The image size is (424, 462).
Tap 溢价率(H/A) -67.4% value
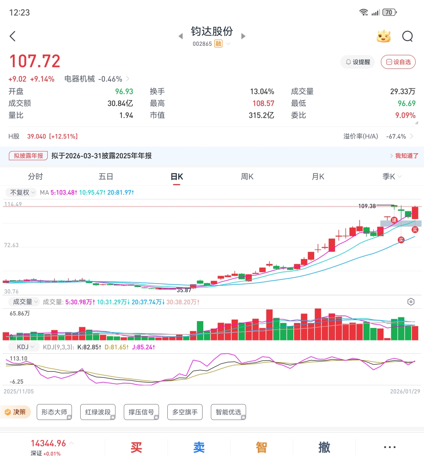pyautogui.click(x=396, y=136)
